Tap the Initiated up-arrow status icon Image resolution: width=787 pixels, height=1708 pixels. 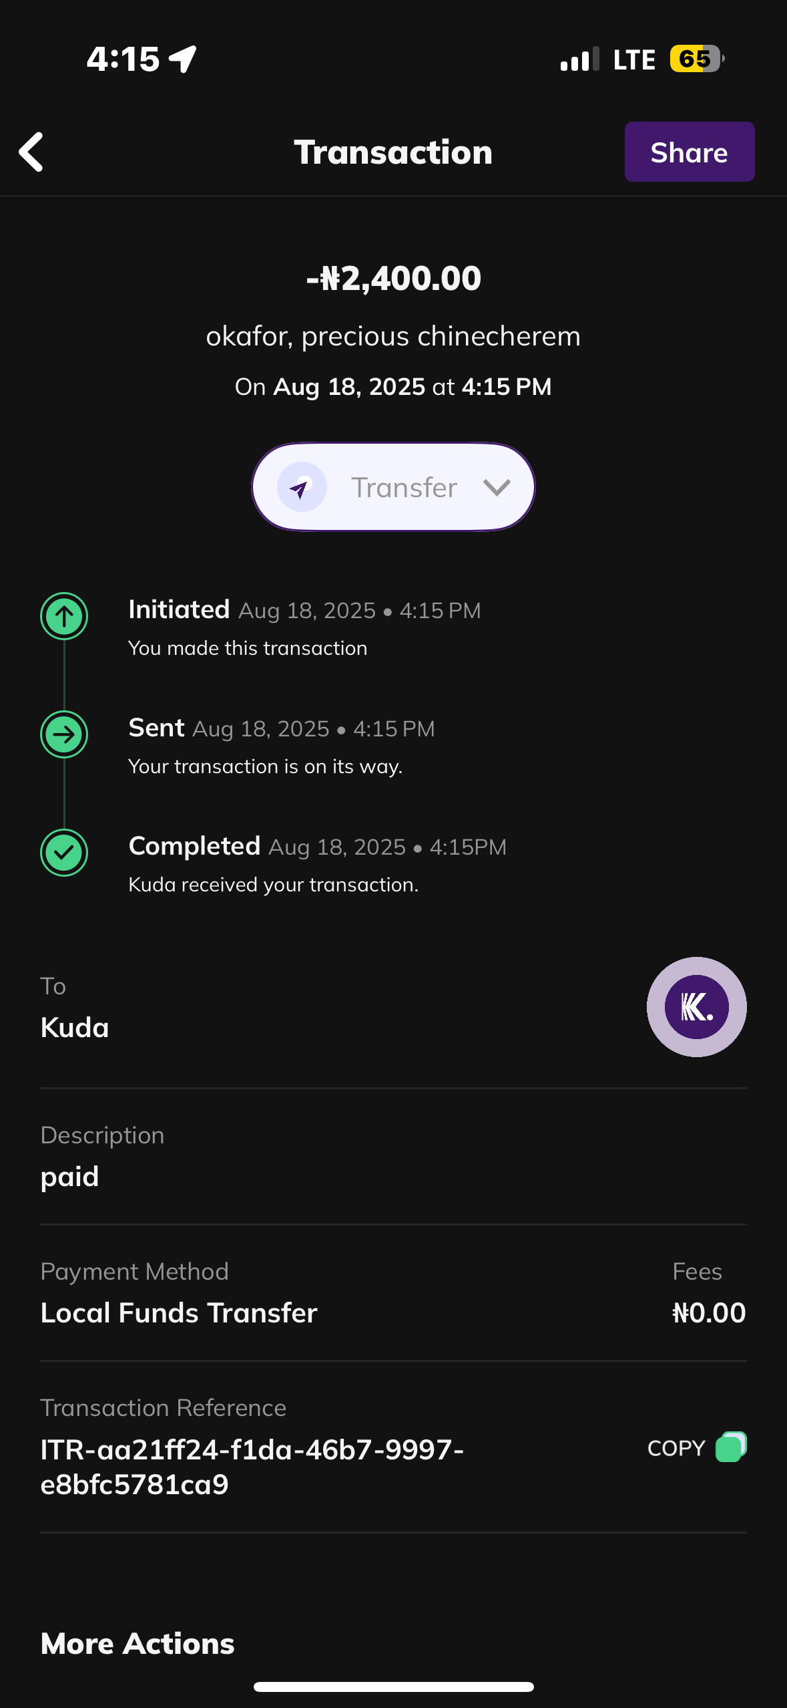point(64,616)
